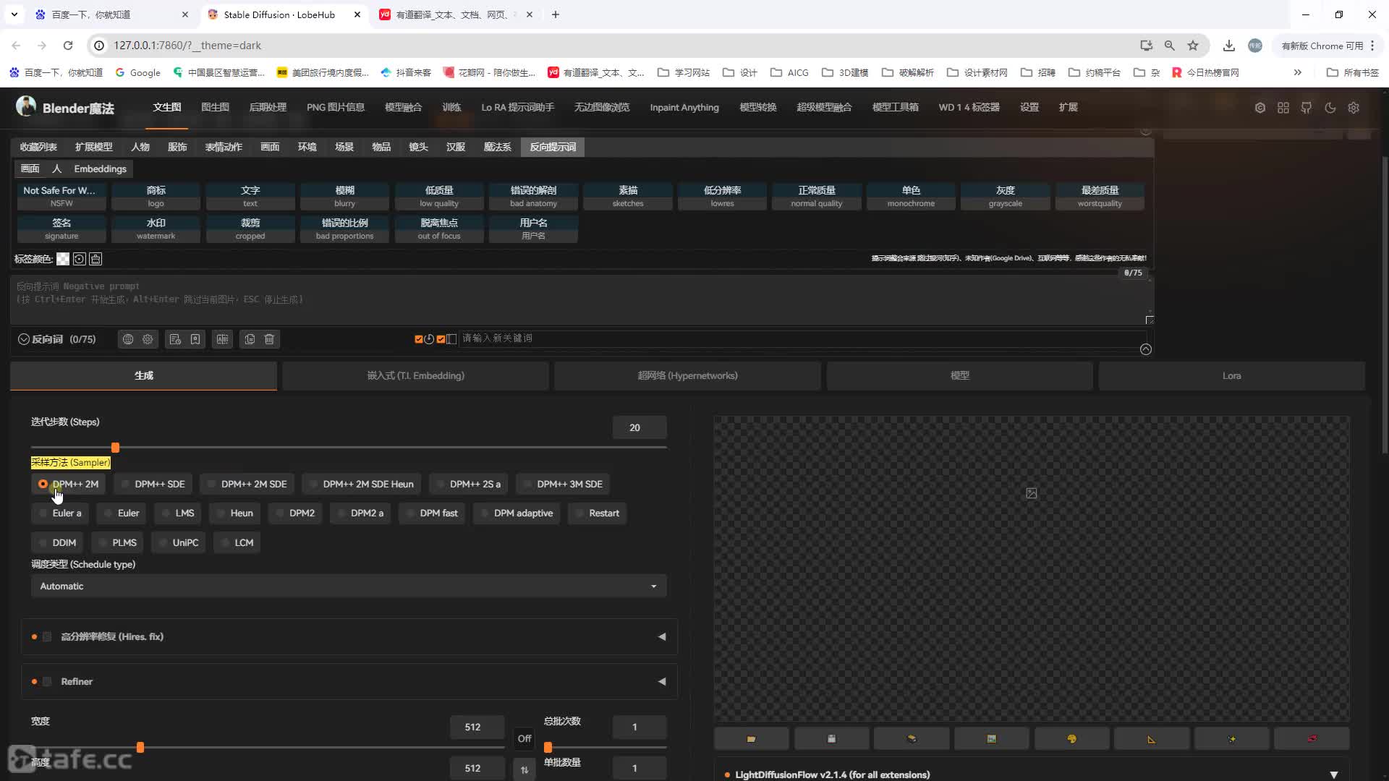Image resolution: width=1389 pixels, height=781 pixels.
Task: Select the DPM++ SDE sampler
Action: (x=153, y=484)
